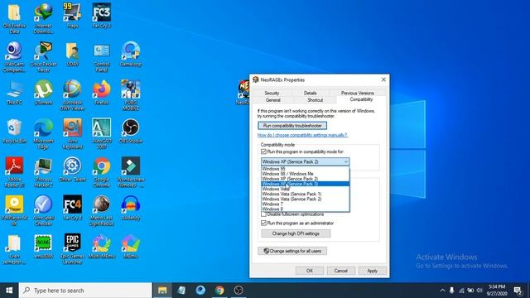The width and height of the screenshot is (530, 298).
Task: Select highlighted Windows XP (Service Pack 3)
Action: coord(306,184)
